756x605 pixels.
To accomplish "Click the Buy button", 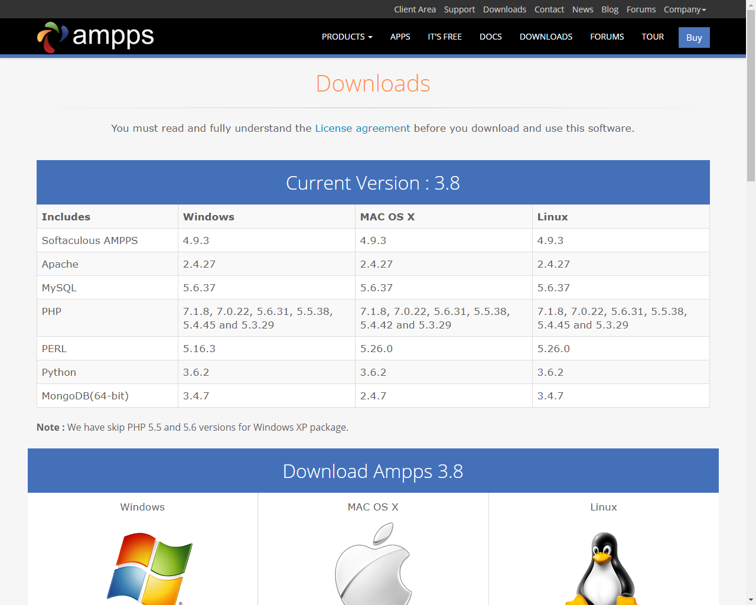I will (x=694, y=38).
